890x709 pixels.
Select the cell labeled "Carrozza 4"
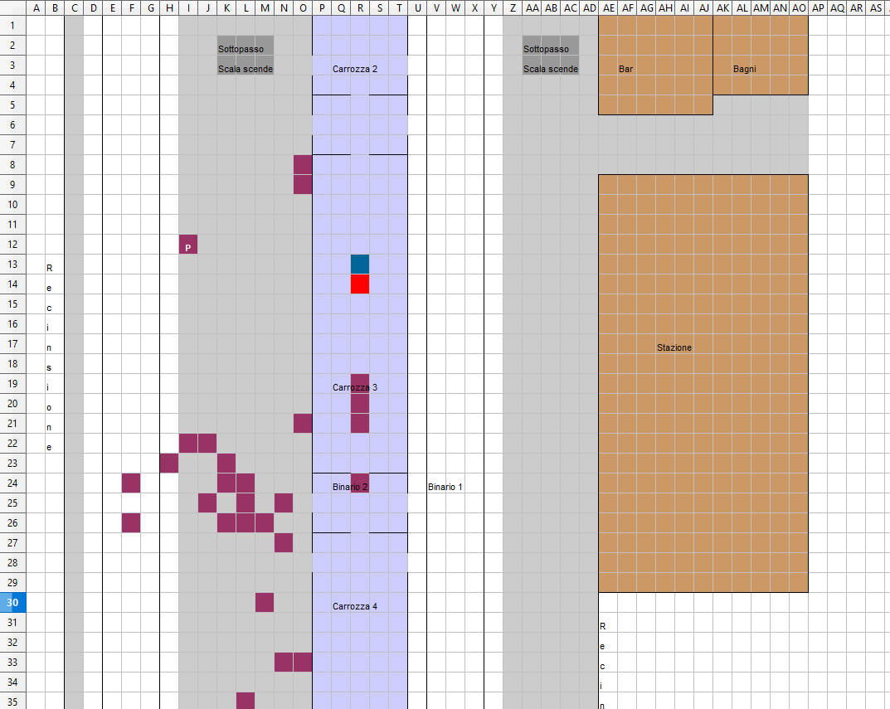[355, 606]
